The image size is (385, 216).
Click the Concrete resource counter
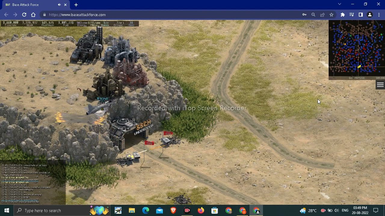click(11, 24)
